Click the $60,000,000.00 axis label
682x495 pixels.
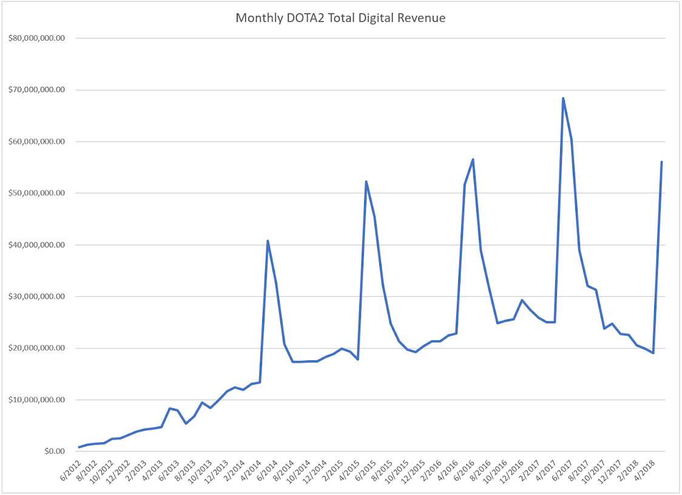point(36,142)
